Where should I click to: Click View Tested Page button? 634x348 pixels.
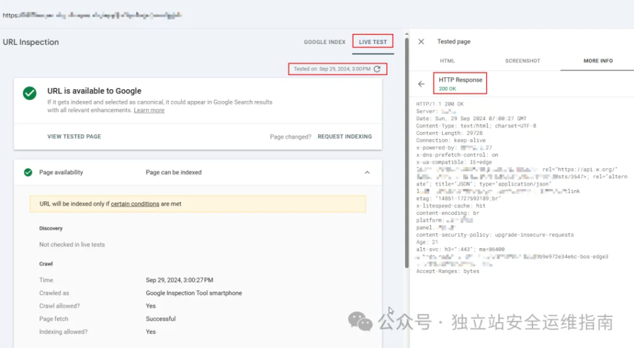pyautogui.click(x=74, y=137)
